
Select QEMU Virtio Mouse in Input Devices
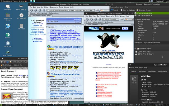(144, 52)
